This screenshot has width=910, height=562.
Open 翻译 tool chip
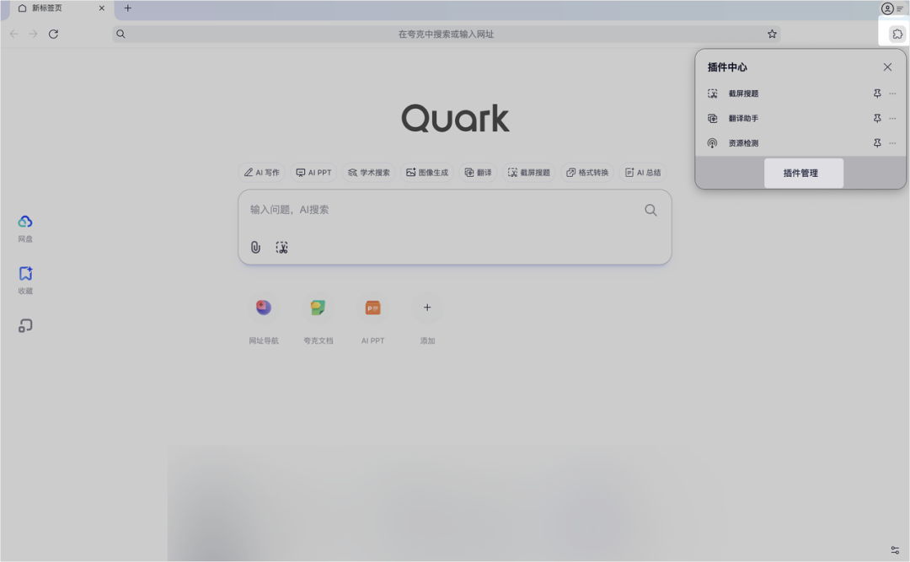coord(479,173)
